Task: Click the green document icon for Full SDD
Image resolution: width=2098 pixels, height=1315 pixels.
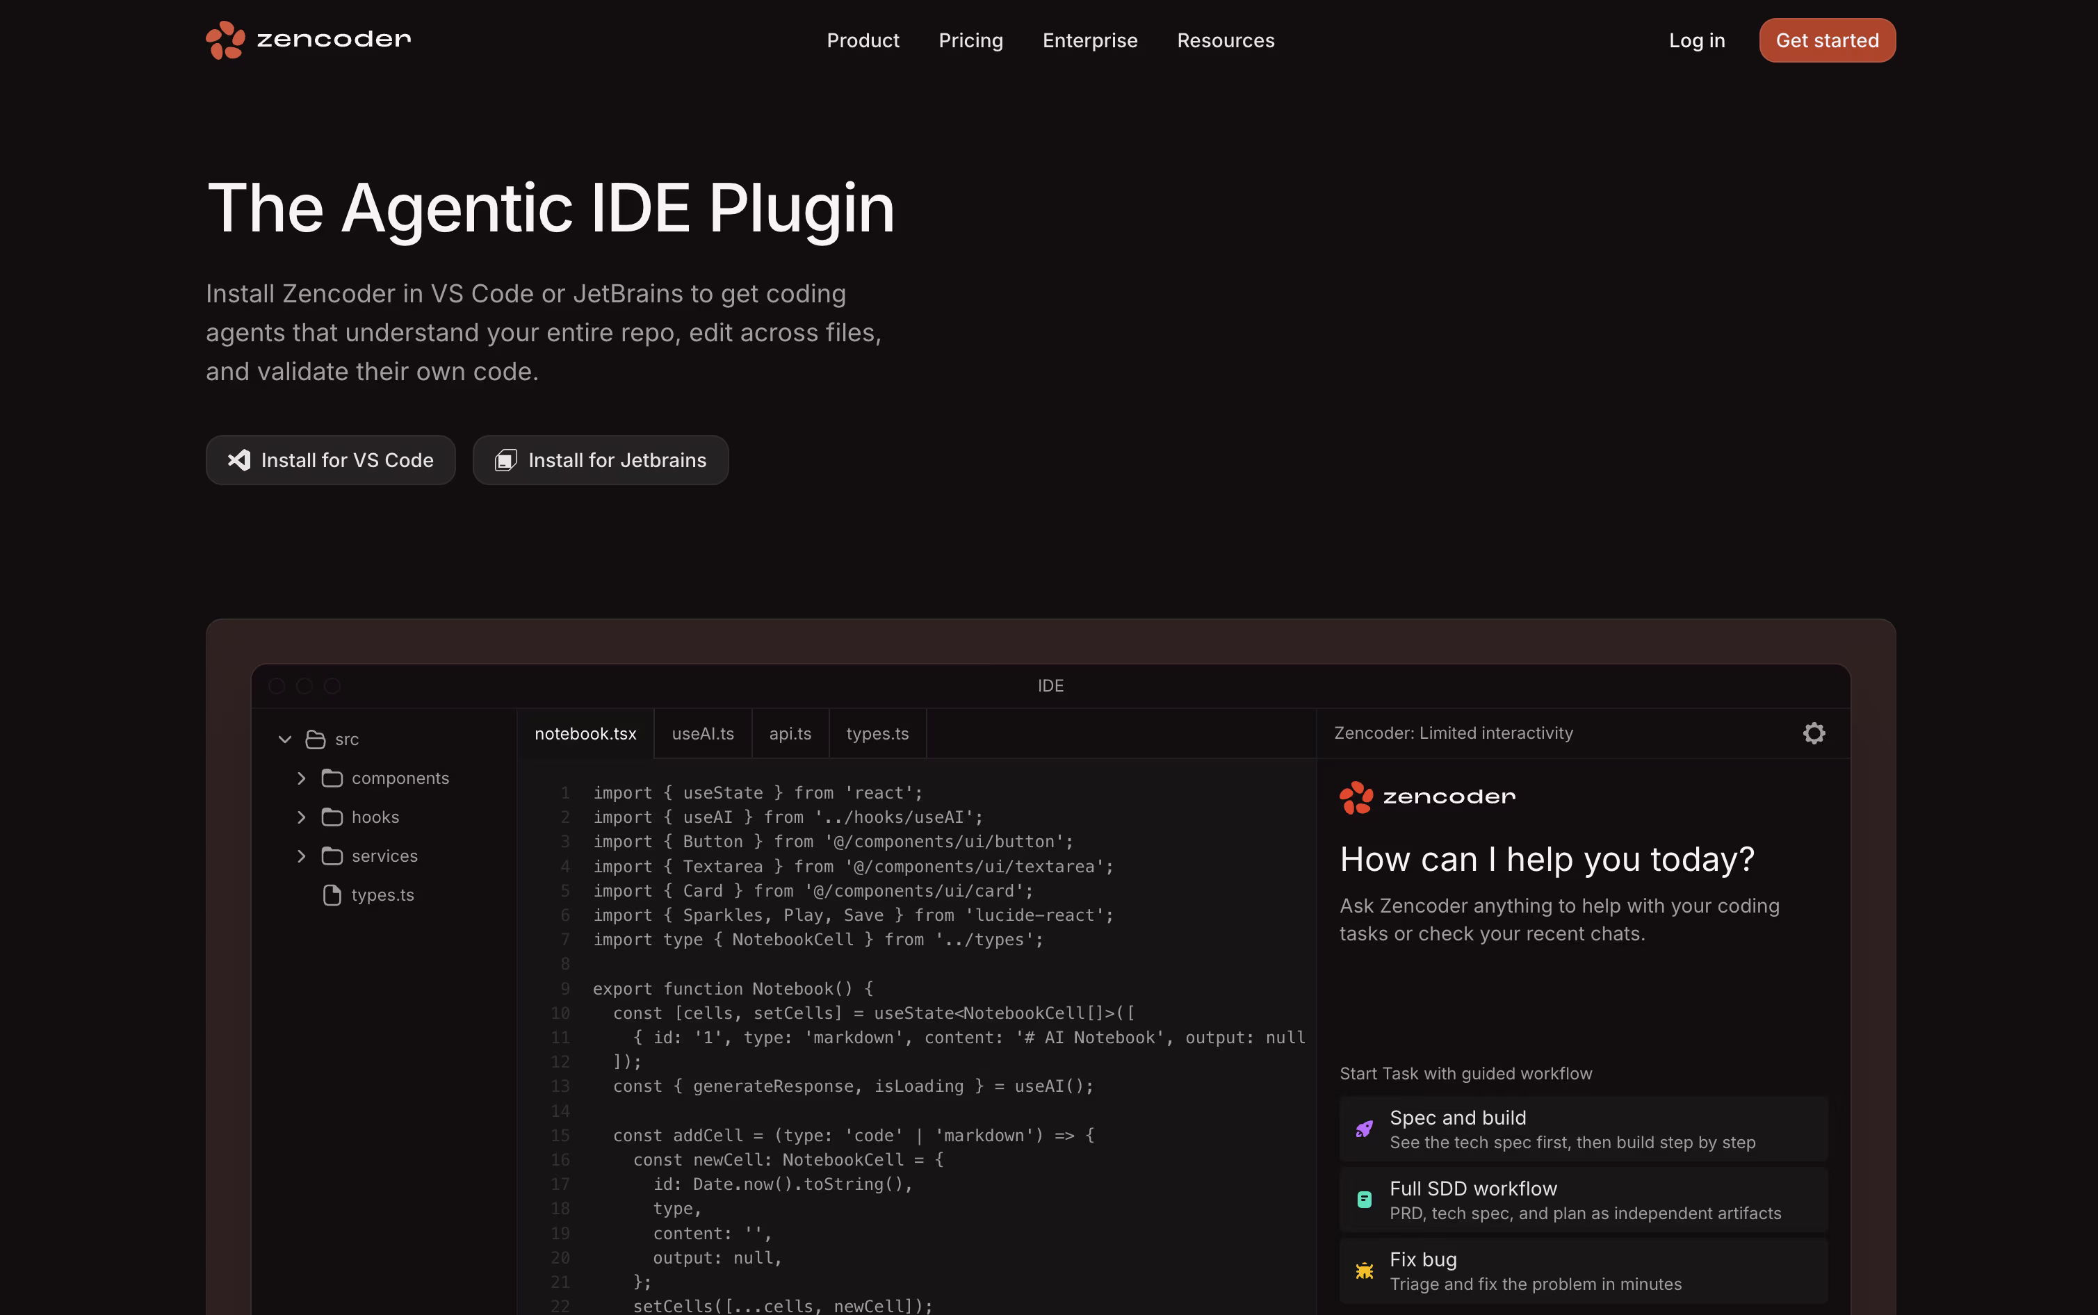Action: pyautogui.click(x=1364, y=1200)
